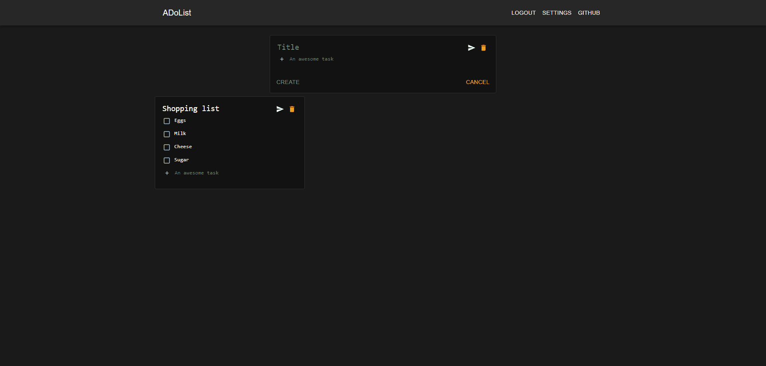Tick the Cheese checkbox

[167, 147]
